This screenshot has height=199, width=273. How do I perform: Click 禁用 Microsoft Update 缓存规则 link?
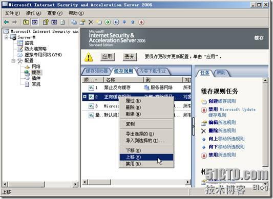232,112
